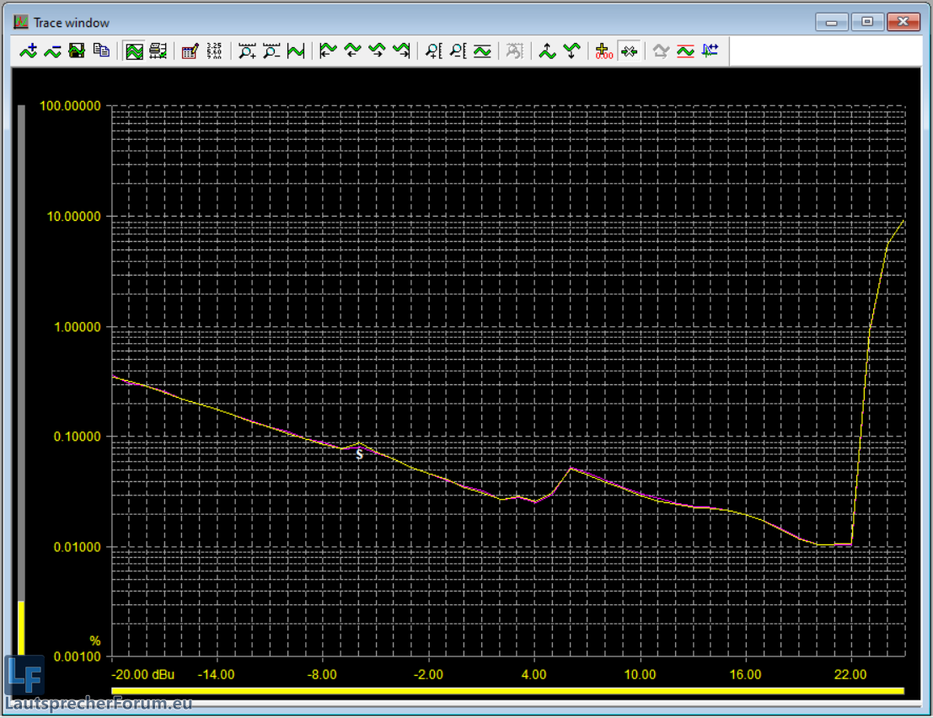This screenshot has height=718, width=933.
Task: Click the S cursor marker on trace
Action: (x=359, y=454)
